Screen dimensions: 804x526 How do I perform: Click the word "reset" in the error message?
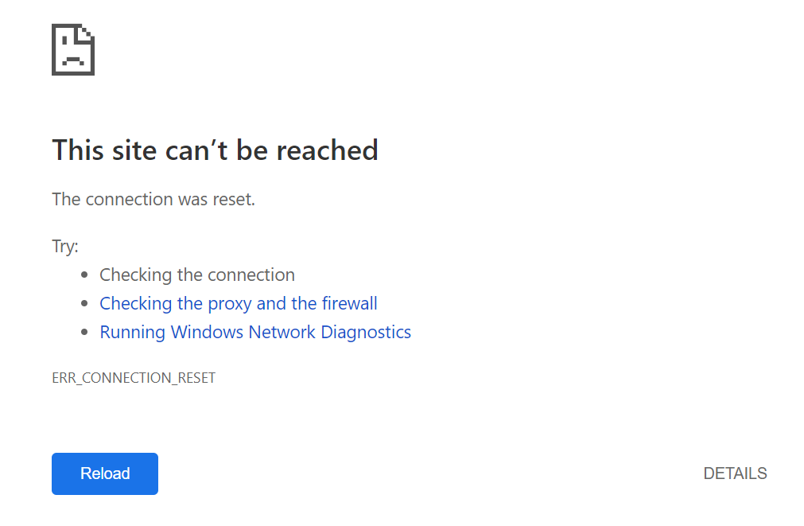[x=231, y=199]
